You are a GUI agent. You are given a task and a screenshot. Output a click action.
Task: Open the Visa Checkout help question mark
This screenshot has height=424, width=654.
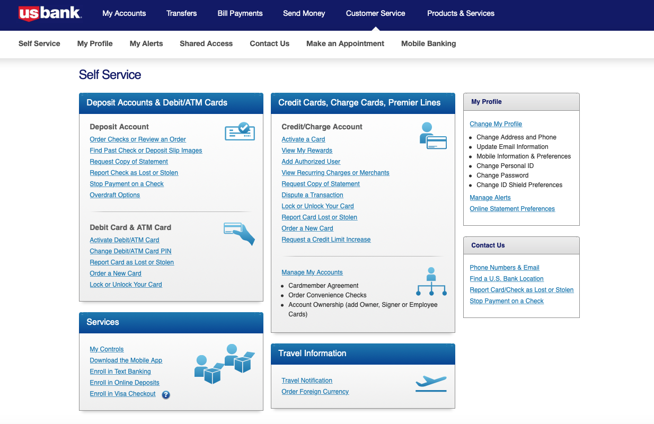tap(166, 394)
